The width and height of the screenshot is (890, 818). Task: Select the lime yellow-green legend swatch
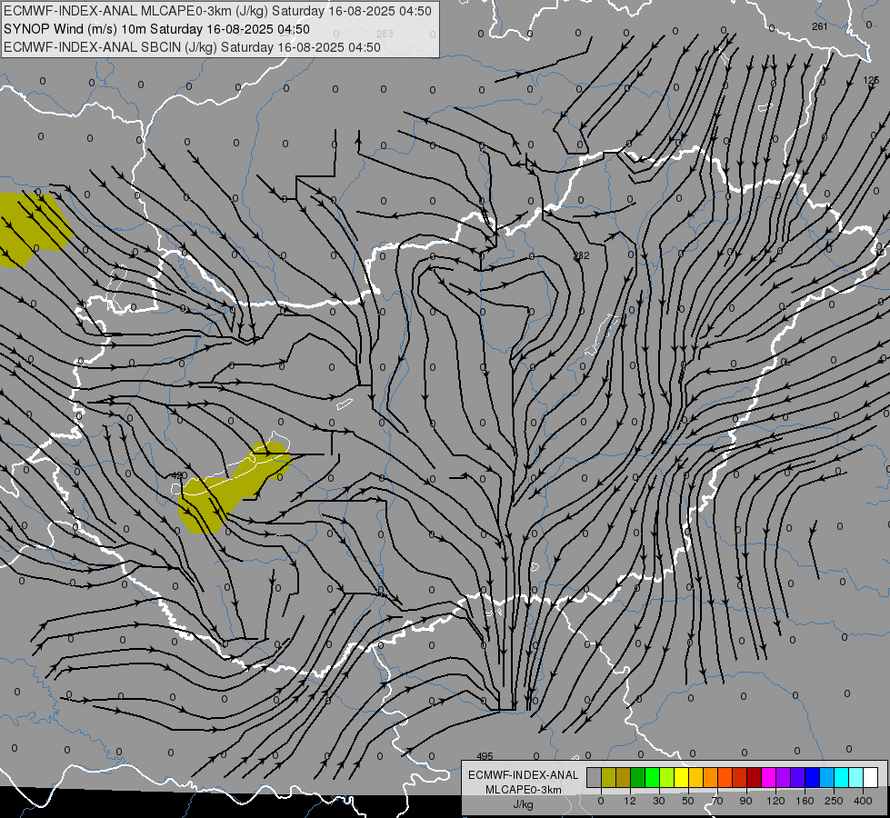[667, 777]
